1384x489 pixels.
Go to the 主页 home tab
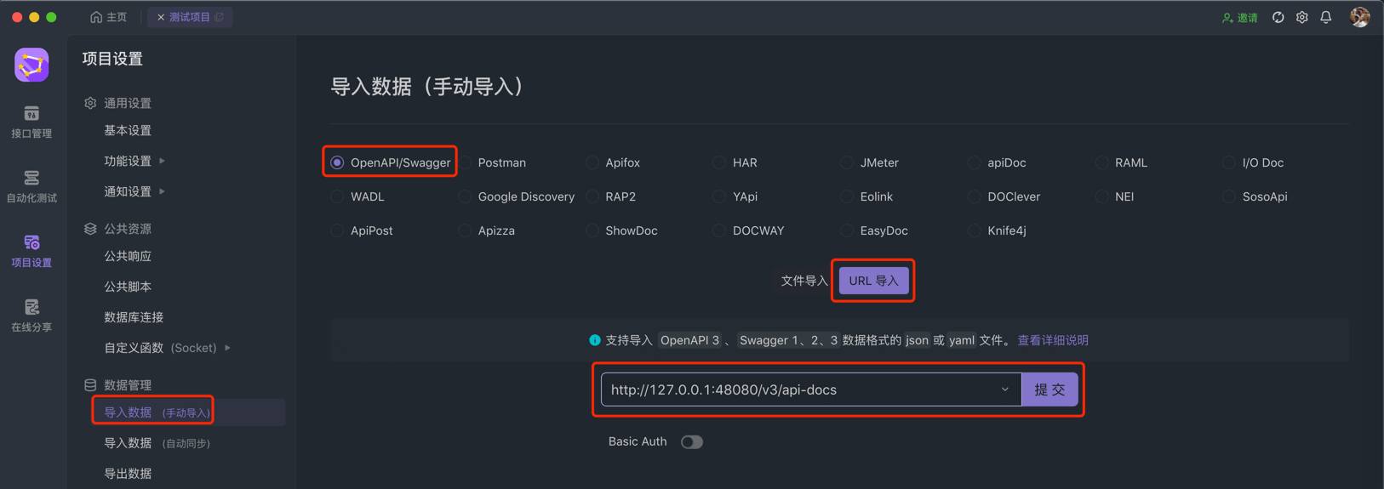click(109, 17)
